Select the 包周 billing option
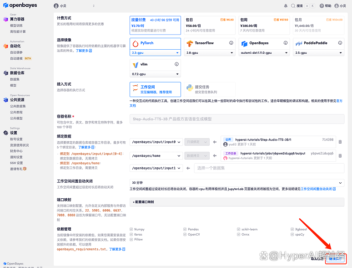Screen dimensions: 352x268 pos(264,25)
